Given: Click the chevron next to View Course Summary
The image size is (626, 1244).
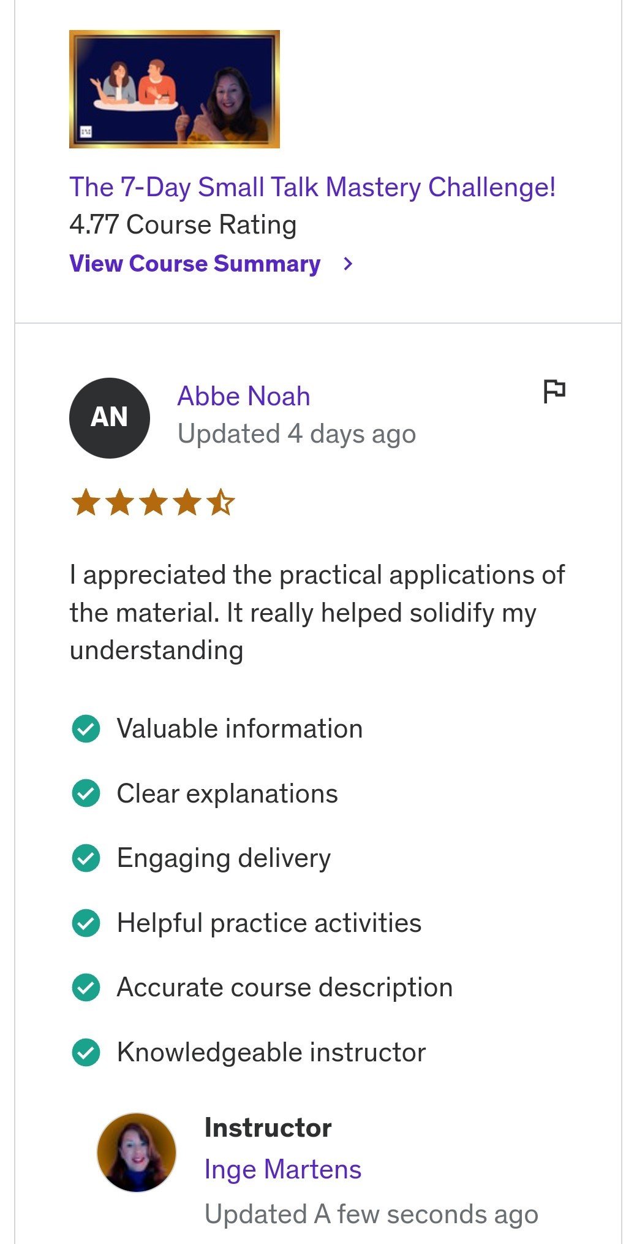Looking at the screenshot, I should coord(348,264).
